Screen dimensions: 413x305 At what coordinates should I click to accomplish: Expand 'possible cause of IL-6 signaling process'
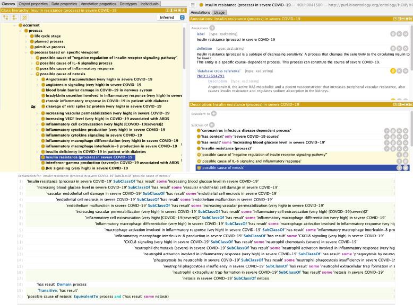click(32, 63)
